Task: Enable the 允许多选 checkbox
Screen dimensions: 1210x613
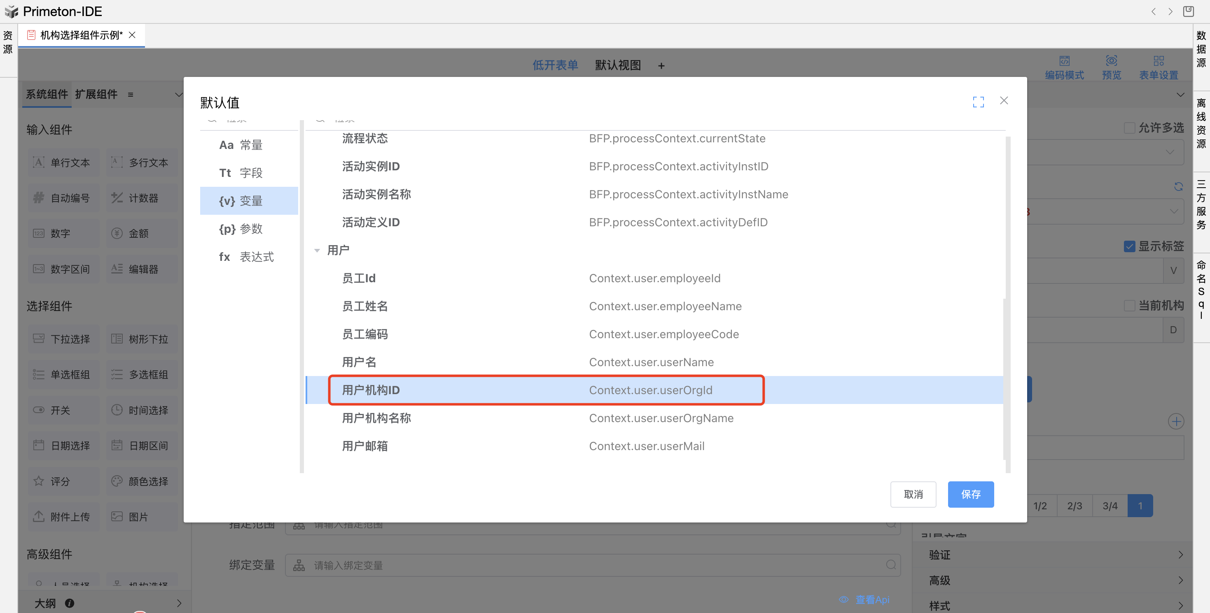Action: [x=1129, y=128]
